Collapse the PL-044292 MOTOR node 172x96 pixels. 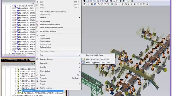pos(11,6)
